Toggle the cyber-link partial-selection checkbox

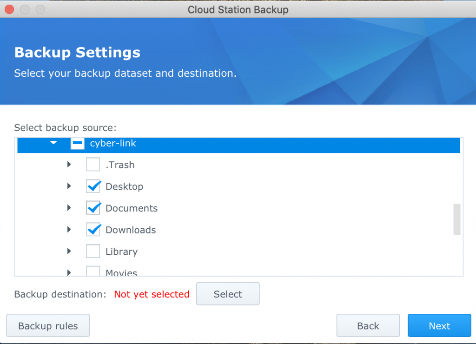[78, 143]
